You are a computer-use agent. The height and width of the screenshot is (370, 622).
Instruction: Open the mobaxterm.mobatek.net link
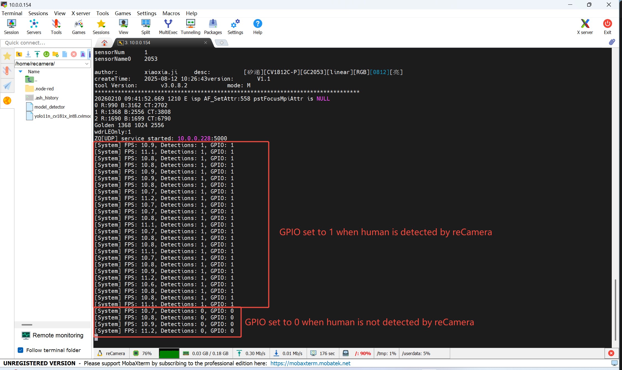(310, 363)
